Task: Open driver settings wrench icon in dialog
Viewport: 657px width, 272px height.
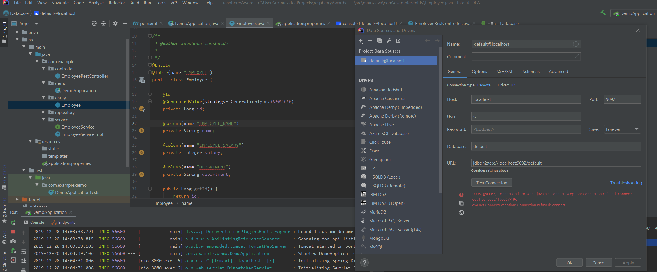Action: tap(389, 41)
